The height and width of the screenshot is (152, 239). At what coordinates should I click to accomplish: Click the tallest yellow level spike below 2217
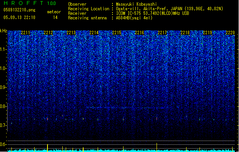tap(157, 147)
